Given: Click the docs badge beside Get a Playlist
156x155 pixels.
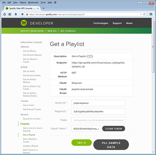Looking at the screenshot, I should pyautogui.click(x=90, y=56).
